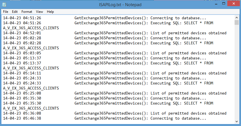Click the Notepad icon in title bar
The height and width of the screenshot is (126, 241).
click(4, 5)
